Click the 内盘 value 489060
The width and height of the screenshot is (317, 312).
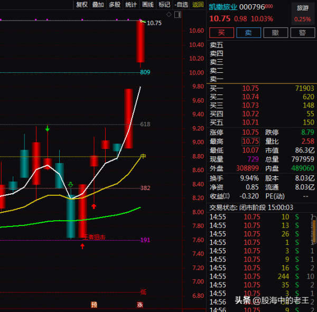(x=303, y=168)
